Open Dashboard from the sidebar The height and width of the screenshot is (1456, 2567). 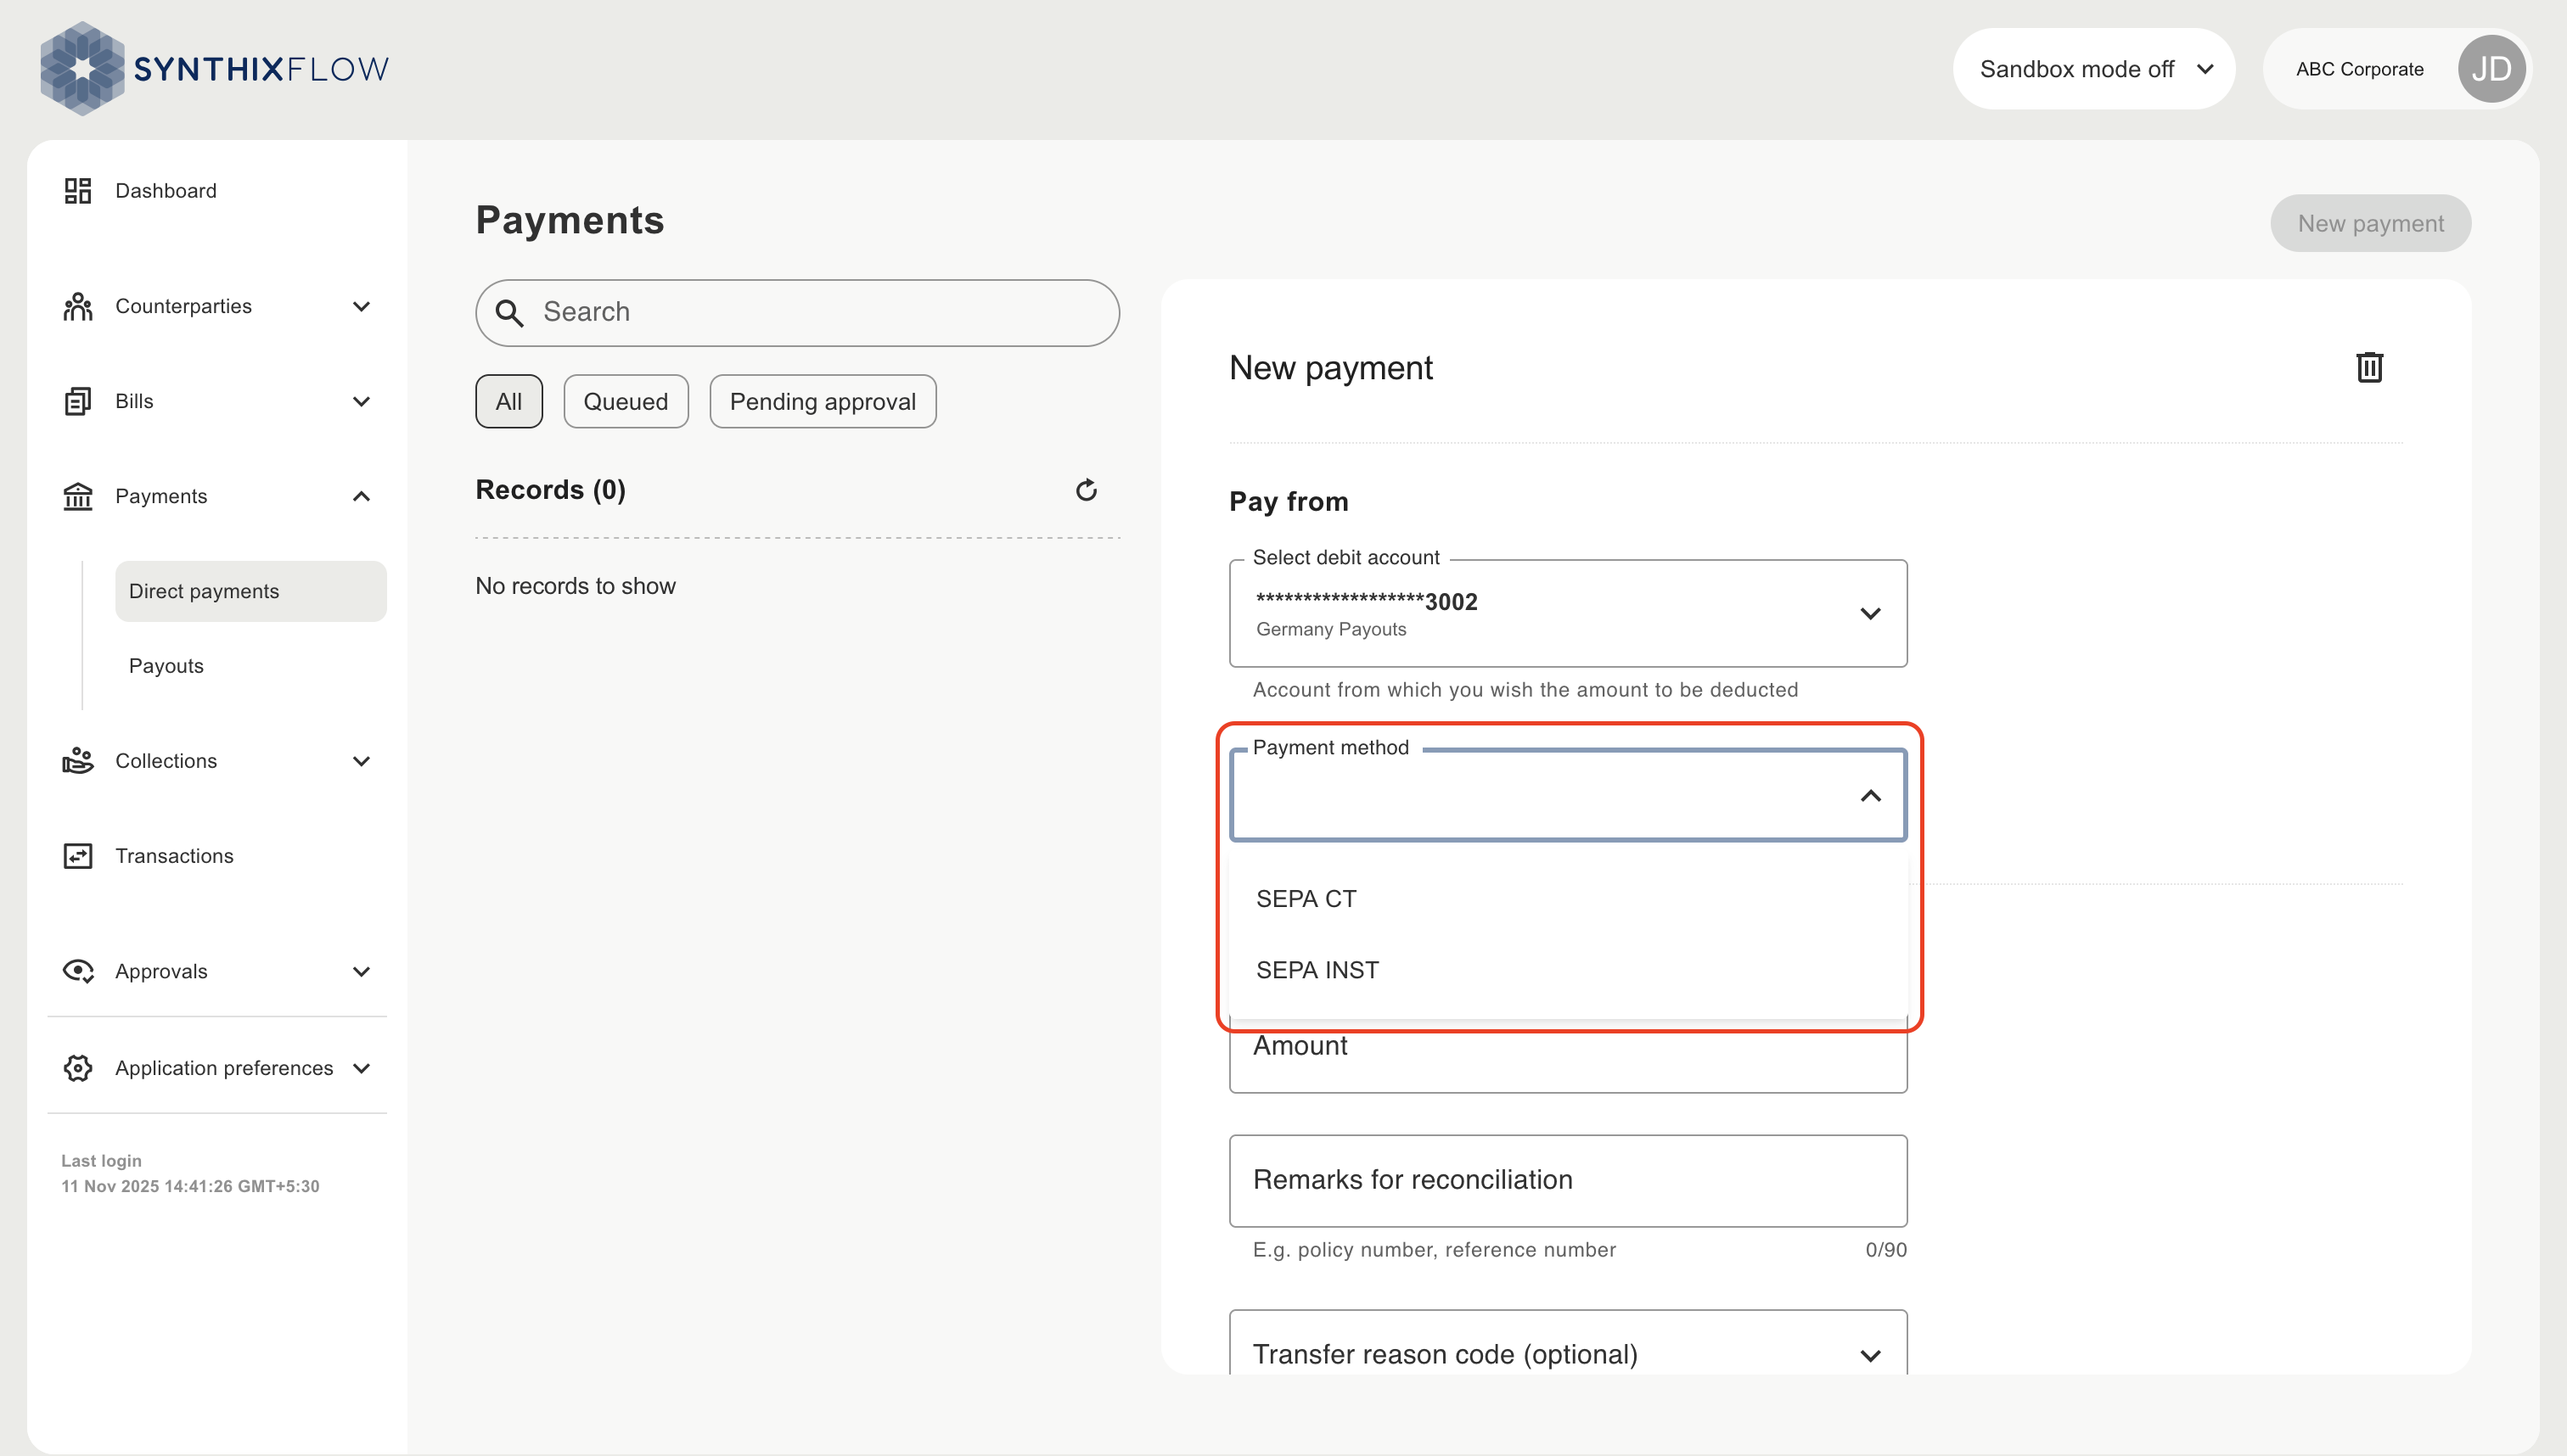click(166, 190)
